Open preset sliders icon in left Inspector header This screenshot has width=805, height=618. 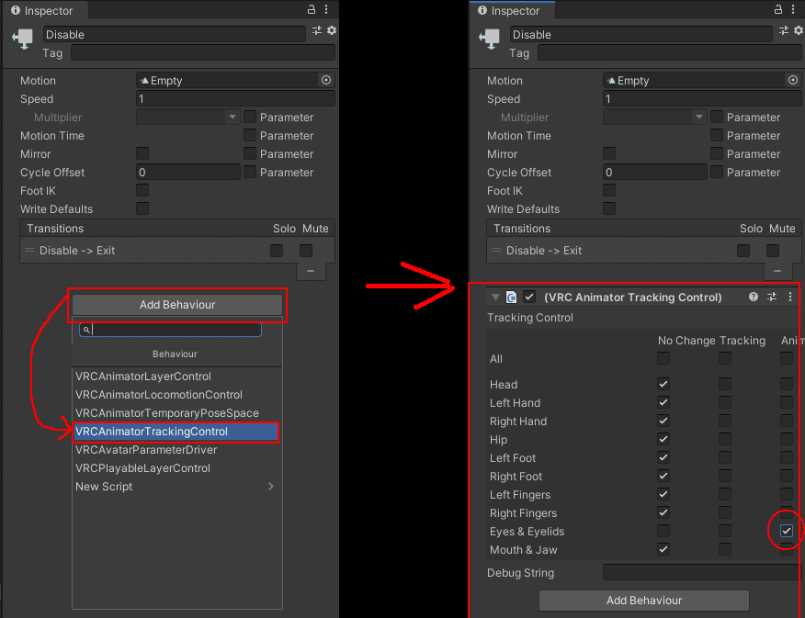[x=317, y=30]
